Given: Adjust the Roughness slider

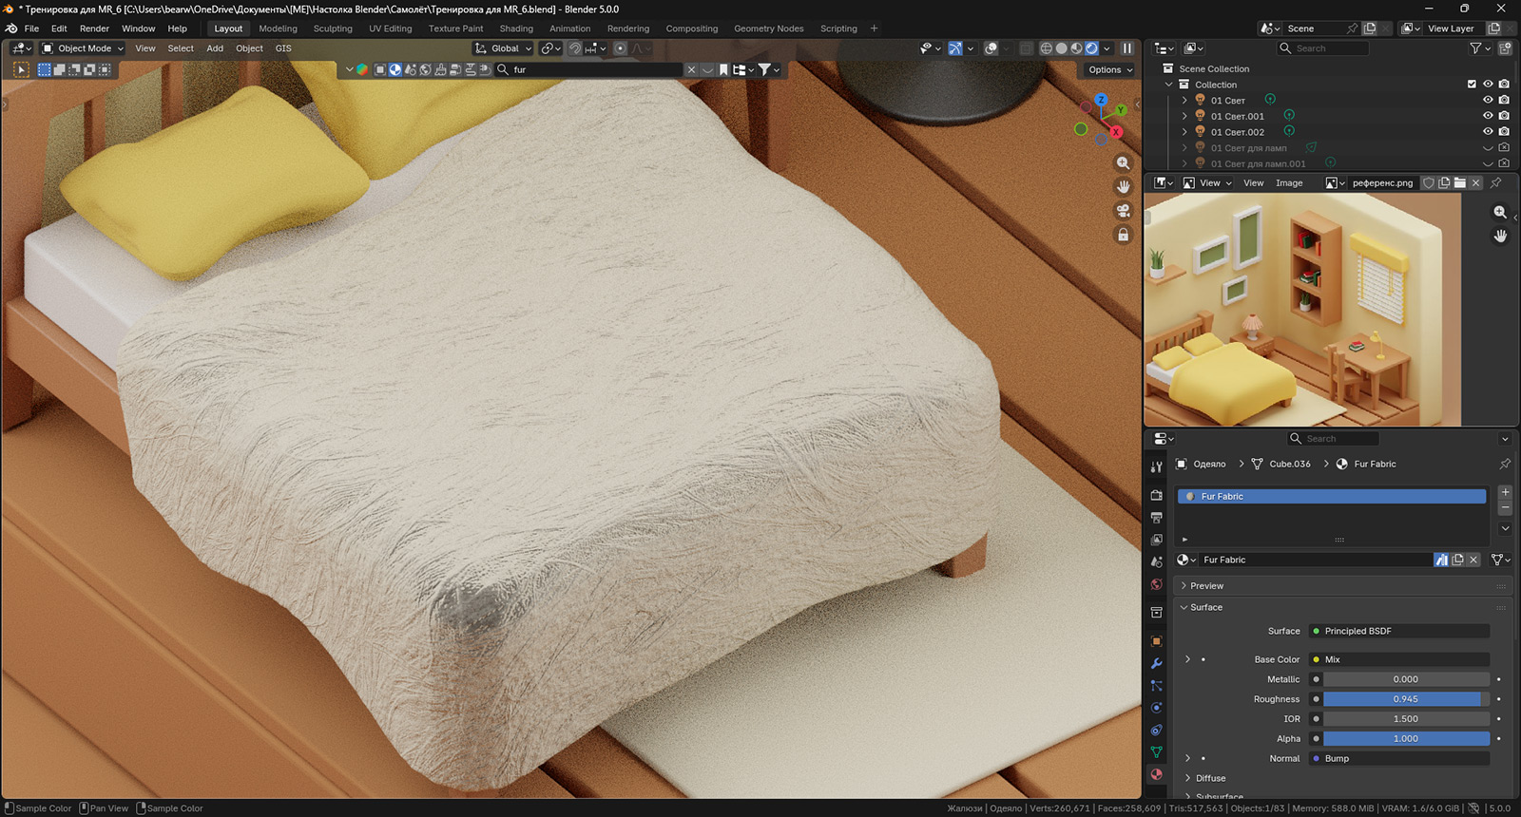Looking at the screenshot, I should (x=1405, y=699).
